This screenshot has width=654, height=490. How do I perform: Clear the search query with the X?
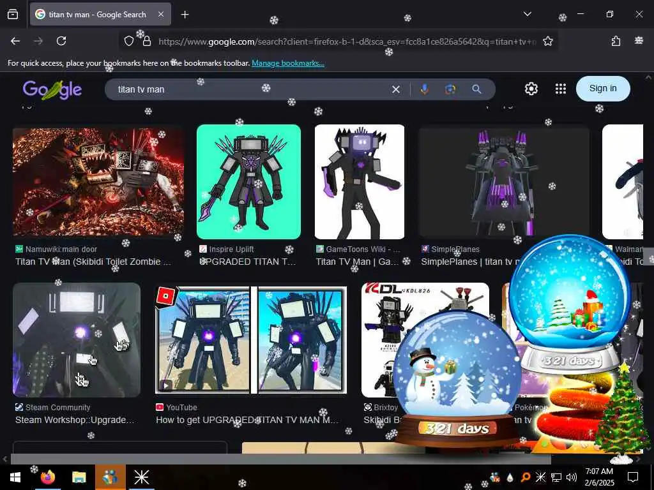pos(396,89)
